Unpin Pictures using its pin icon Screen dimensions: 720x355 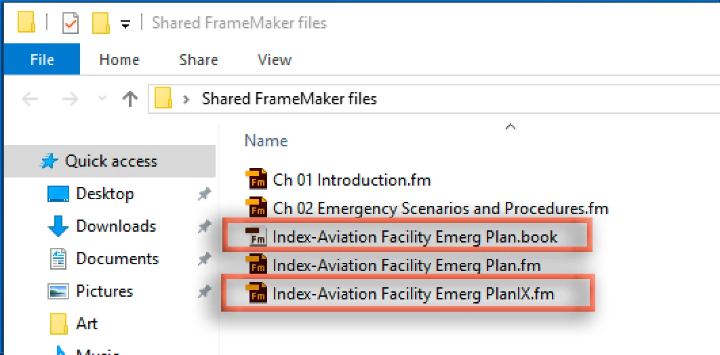[204, 292]
